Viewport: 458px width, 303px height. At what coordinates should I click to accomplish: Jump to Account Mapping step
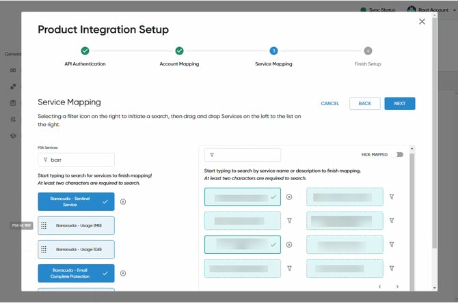179,51
